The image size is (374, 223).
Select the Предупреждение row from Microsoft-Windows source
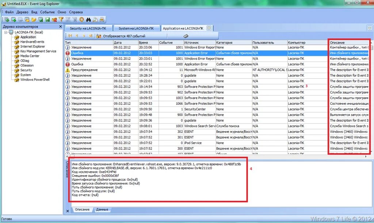coord(217,70)
